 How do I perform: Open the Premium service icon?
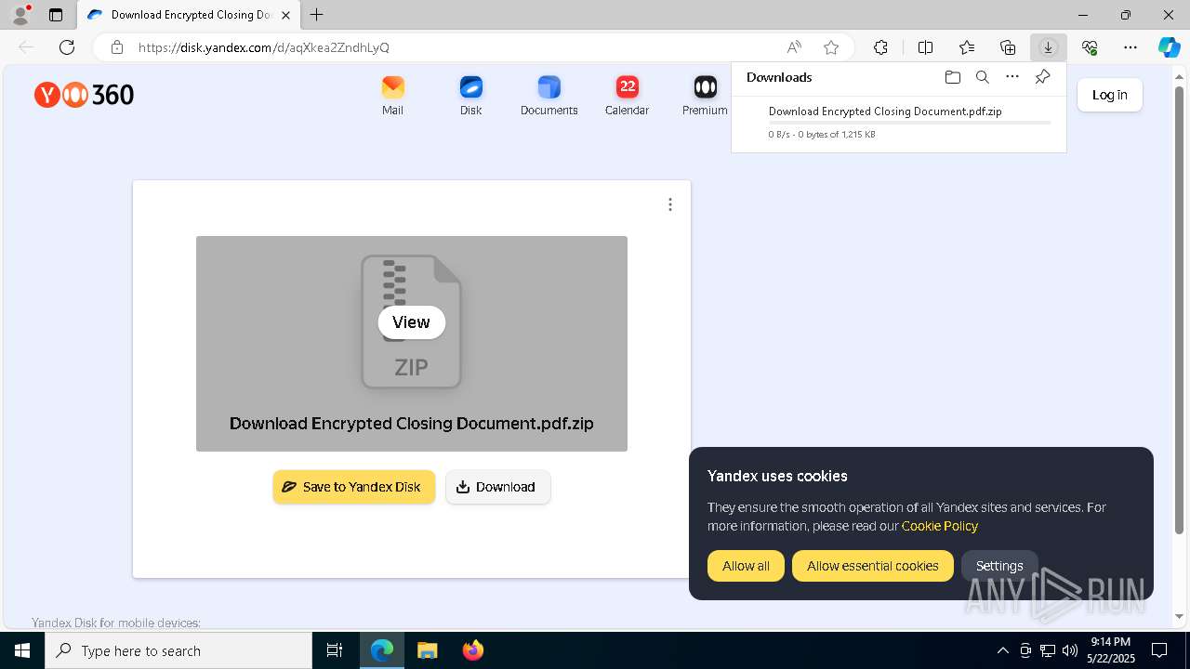705,96
